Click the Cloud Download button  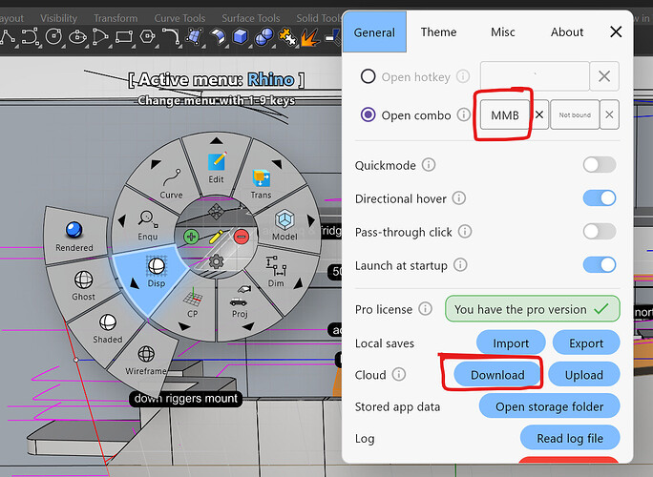(497, 375)
